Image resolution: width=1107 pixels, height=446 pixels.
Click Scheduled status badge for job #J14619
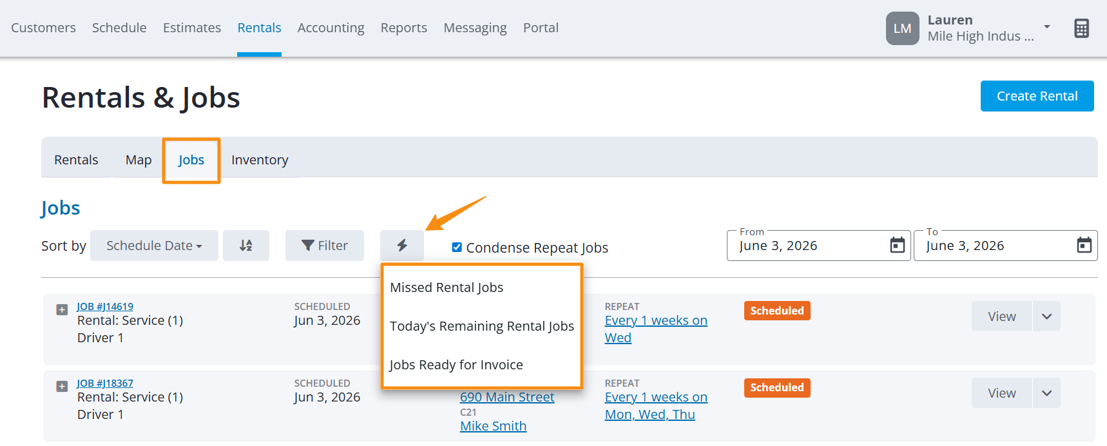(x=777, y=311)
